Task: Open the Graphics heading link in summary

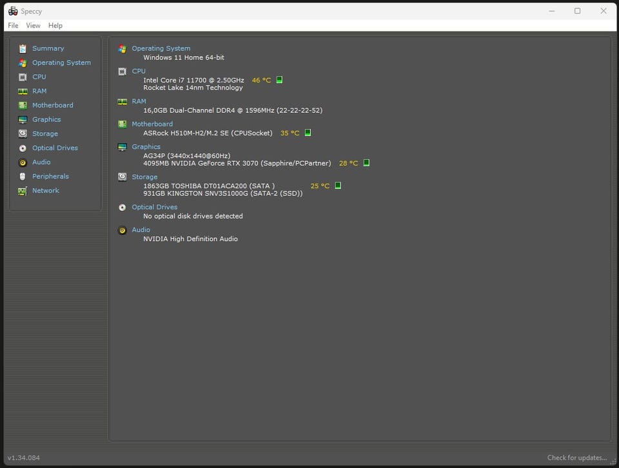Action: point(146,146)
